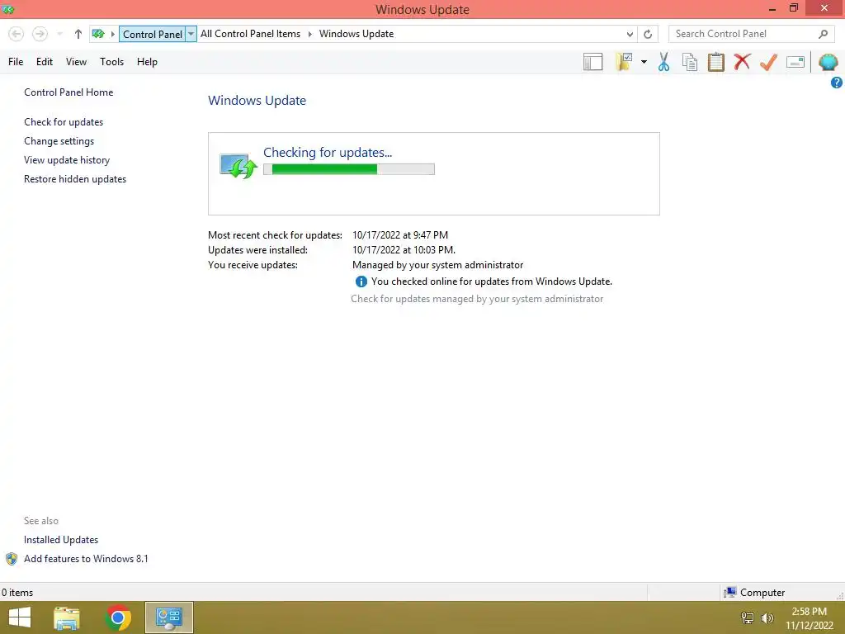Refresh the Windows Update page
Image resolution: width=845 pixels, height=634 pixels.
point(648,34)
